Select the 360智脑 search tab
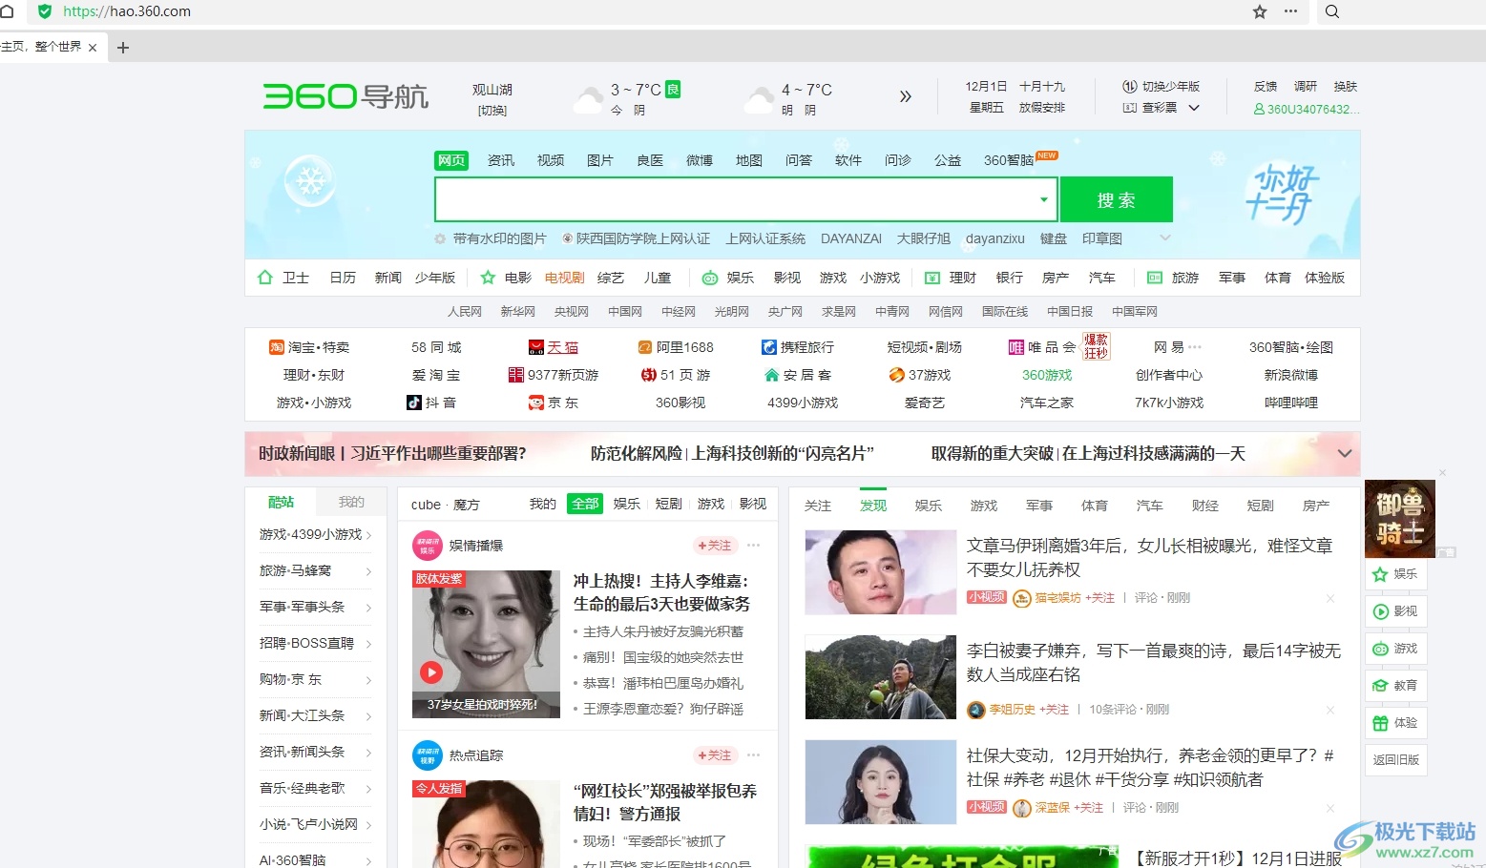This screenshot has width=1486, height=868. click(x=1009, y=160)
